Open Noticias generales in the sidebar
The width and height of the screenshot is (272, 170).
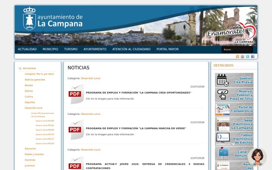pyautogui.click(x=35, y=80)
